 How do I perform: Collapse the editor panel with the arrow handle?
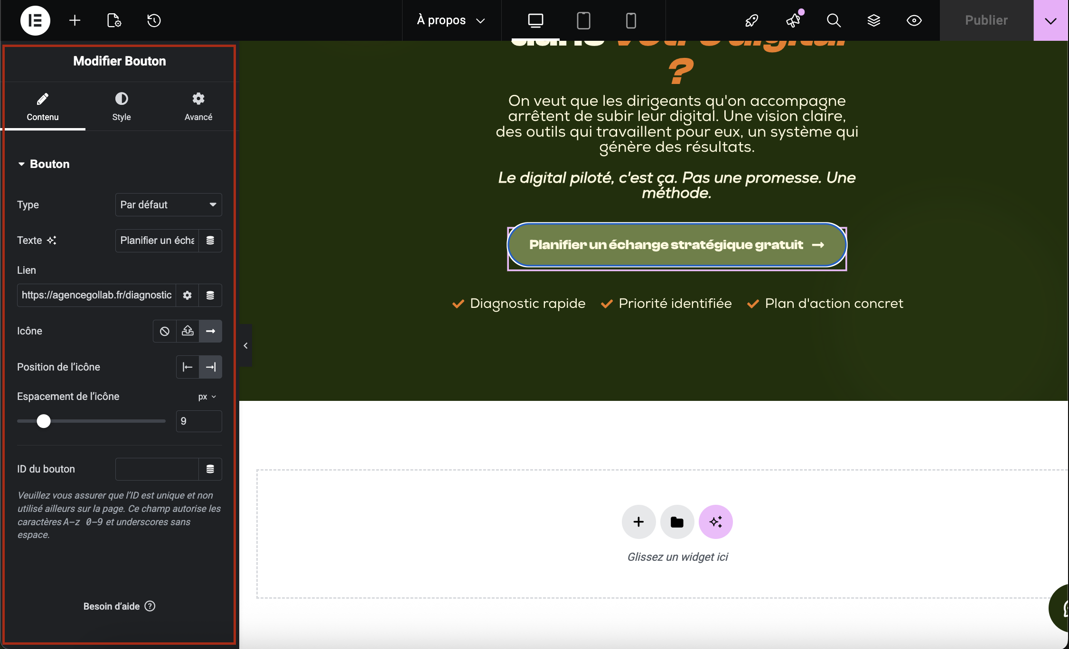245,346
